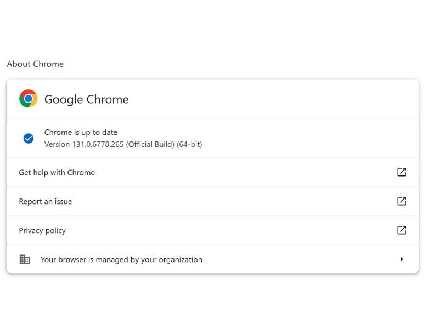Click the Google Chrome logo icon

click(29, 99)
